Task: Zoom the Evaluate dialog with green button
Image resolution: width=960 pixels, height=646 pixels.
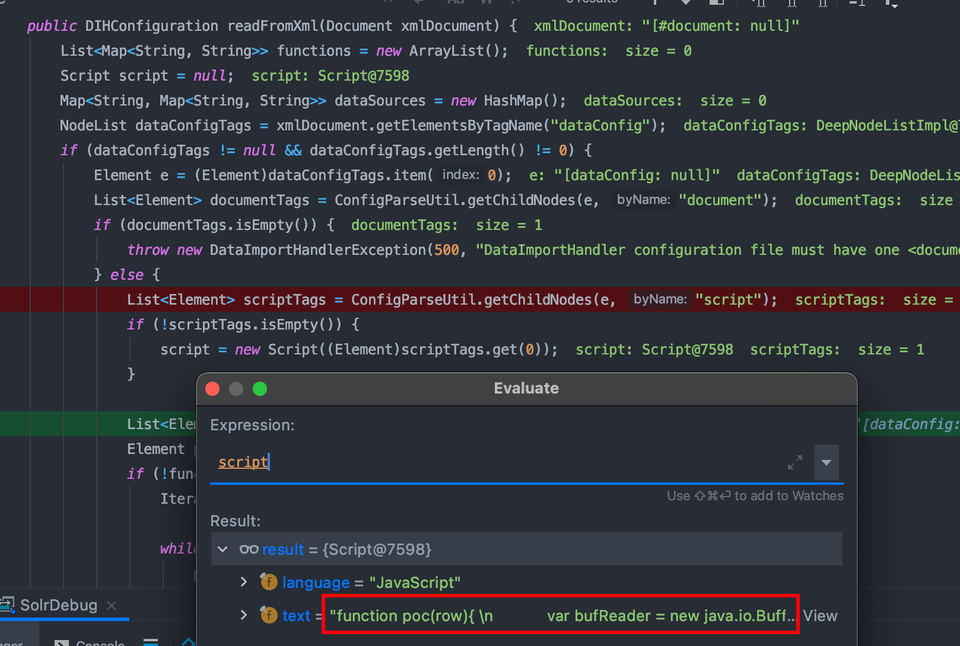Action: (260, 389)
